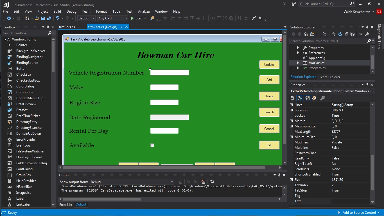Image resolution: width=384 pixels, height=216 pixels.
Task: Expand the Size property
Action: pyautogui.click(x=291, y=180)
